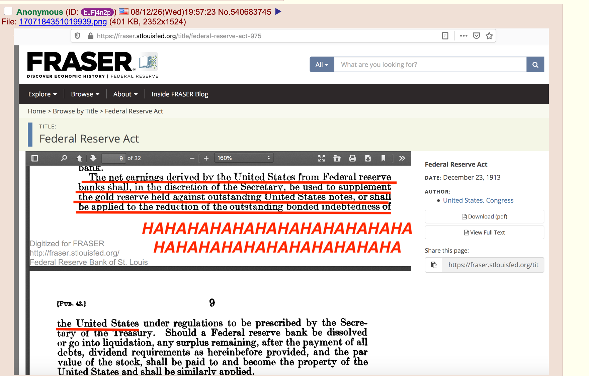The height and width of the screenshot is (376, 589).
Task: Switch PDF to presentation fullscreen mode
Action: 322,158
